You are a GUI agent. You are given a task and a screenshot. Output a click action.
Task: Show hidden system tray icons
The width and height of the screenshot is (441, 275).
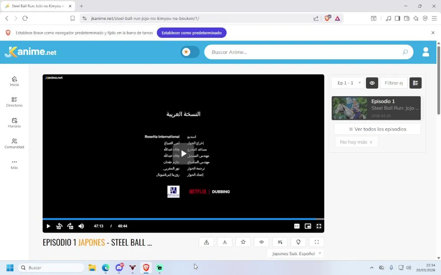tap(372, 268)
